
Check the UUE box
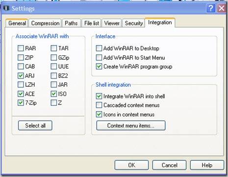click(54, 67)
